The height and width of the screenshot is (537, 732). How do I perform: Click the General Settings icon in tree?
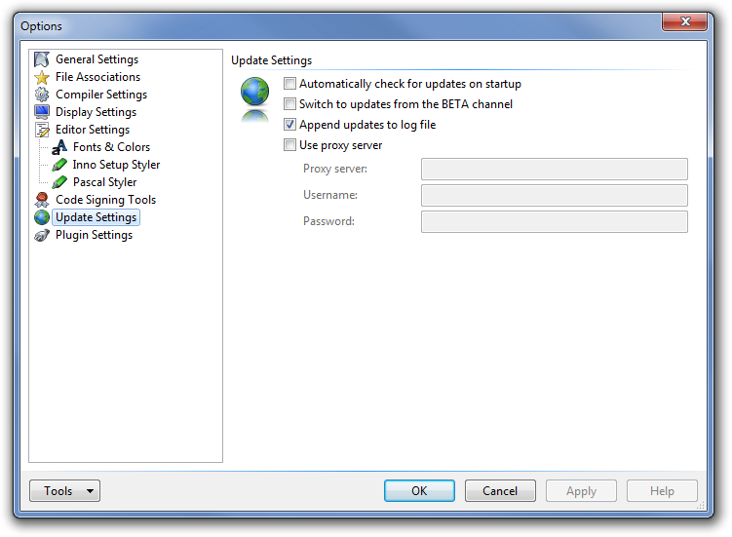click(x=42, y=59)
